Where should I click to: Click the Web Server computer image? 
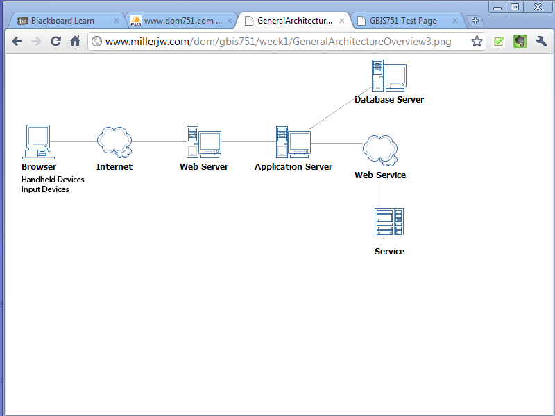[x=203, y=142]
